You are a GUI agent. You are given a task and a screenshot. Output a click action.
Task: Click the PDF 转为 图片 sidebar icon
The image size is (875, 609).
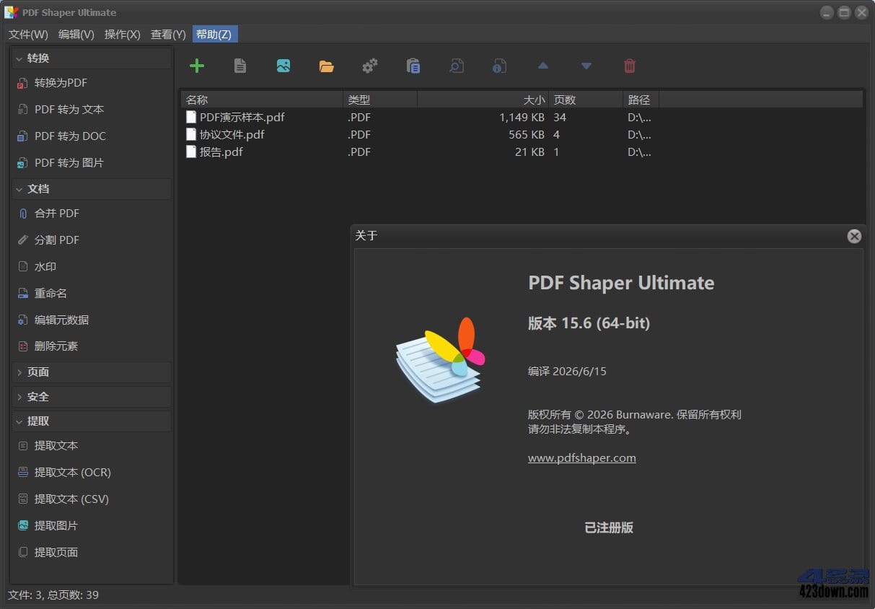[x=22, y=163]
